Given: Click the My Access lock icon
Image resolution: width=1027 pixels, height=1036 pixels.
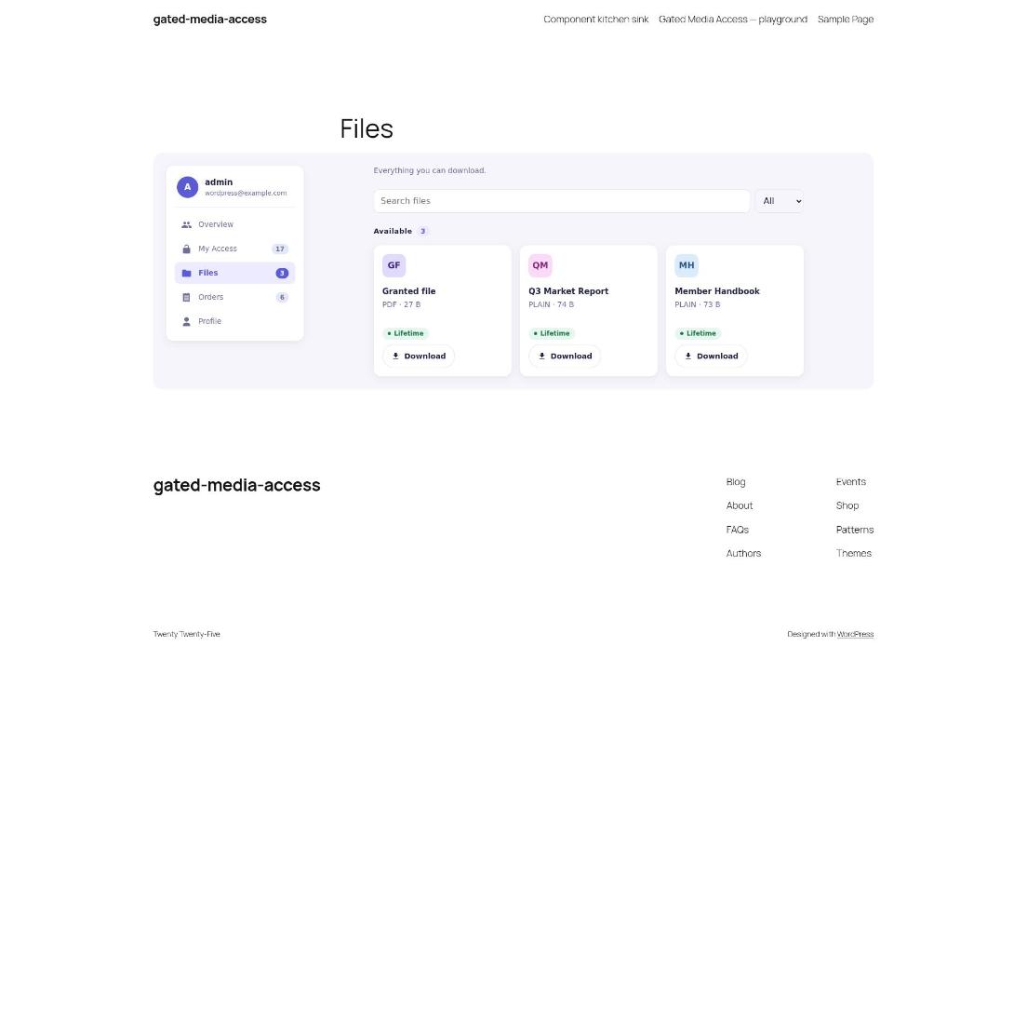Looking at the screenshot, I should (x=186, y=249).
